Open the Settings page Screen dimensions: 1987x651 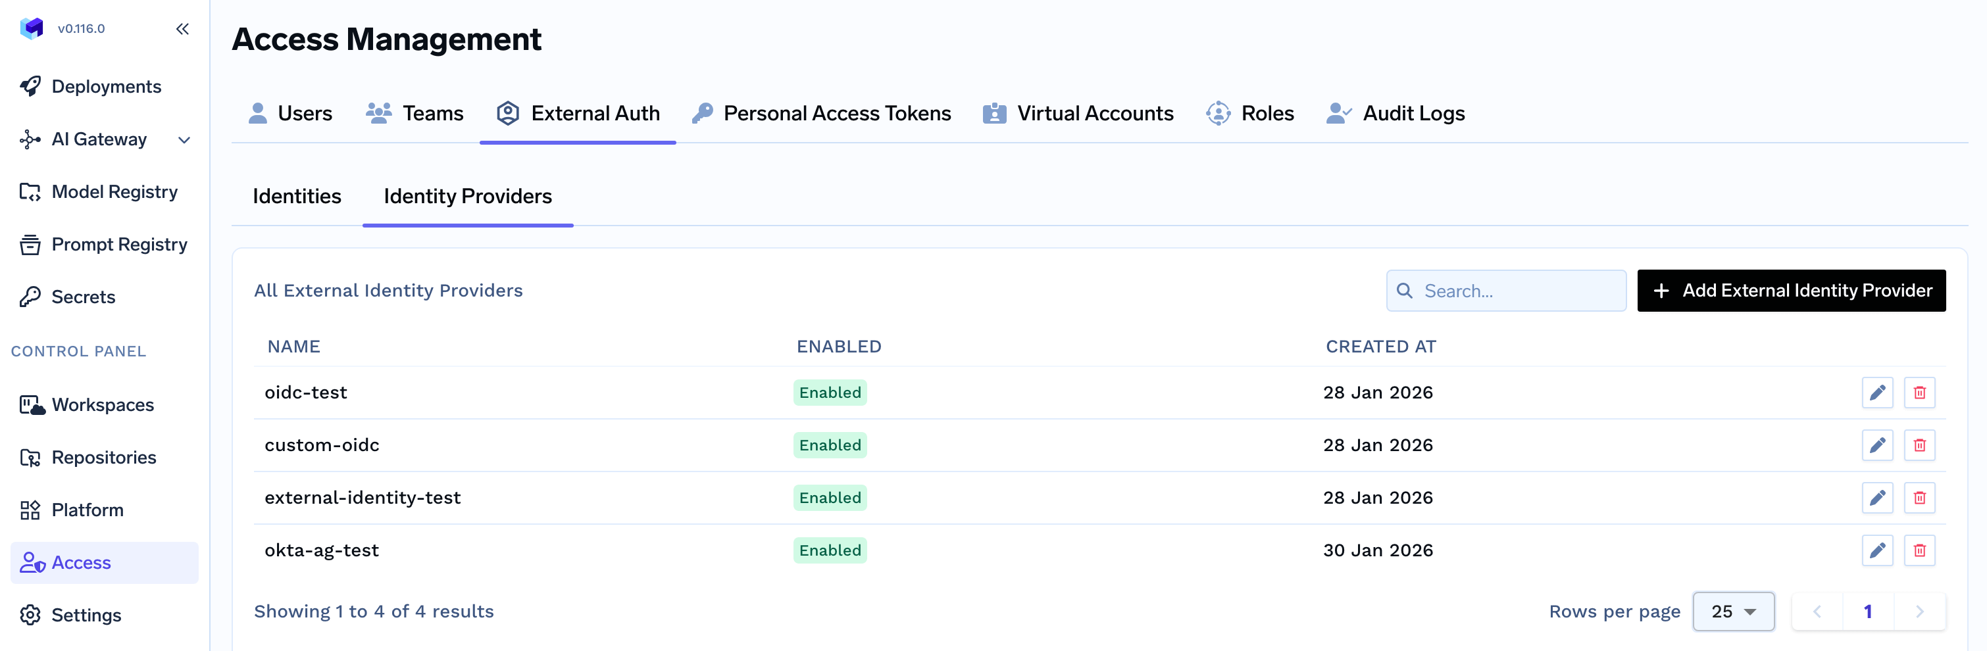click(86, 615)
